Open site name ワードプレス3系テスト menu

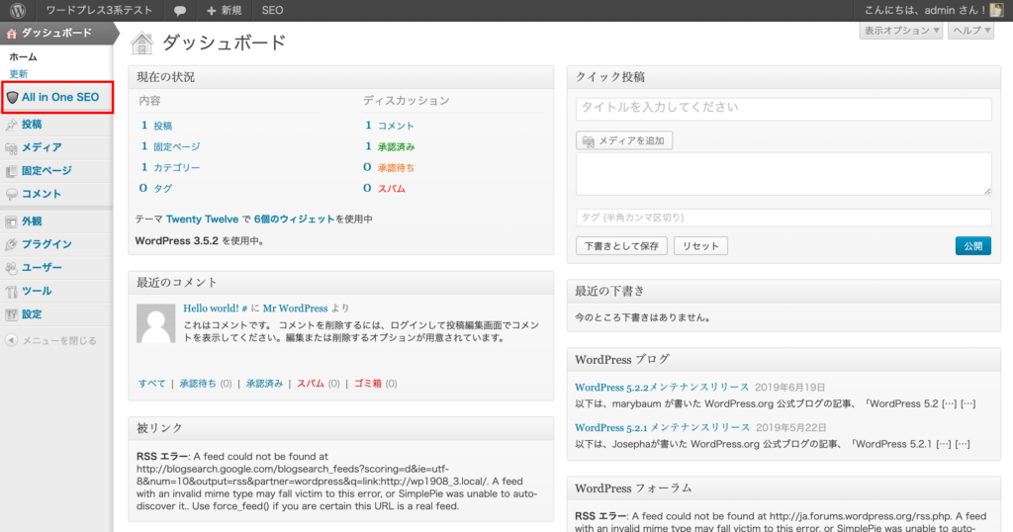click(x=99, y=10)
